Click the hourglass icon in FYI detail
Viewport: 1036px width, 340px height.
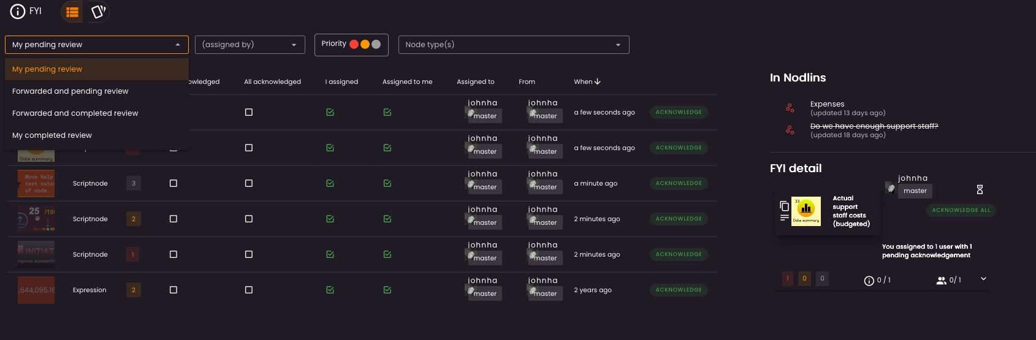980,190
